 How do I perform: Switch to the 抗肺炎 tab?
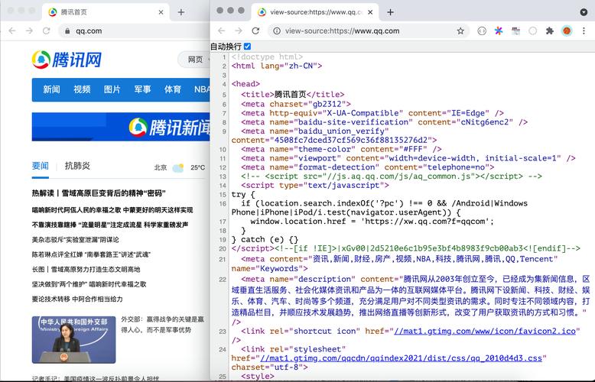pyautogui.click(x=77, y=166)
